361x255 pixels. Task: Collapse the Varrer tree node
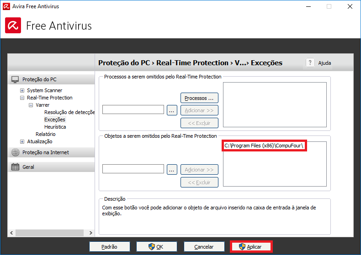31,105
